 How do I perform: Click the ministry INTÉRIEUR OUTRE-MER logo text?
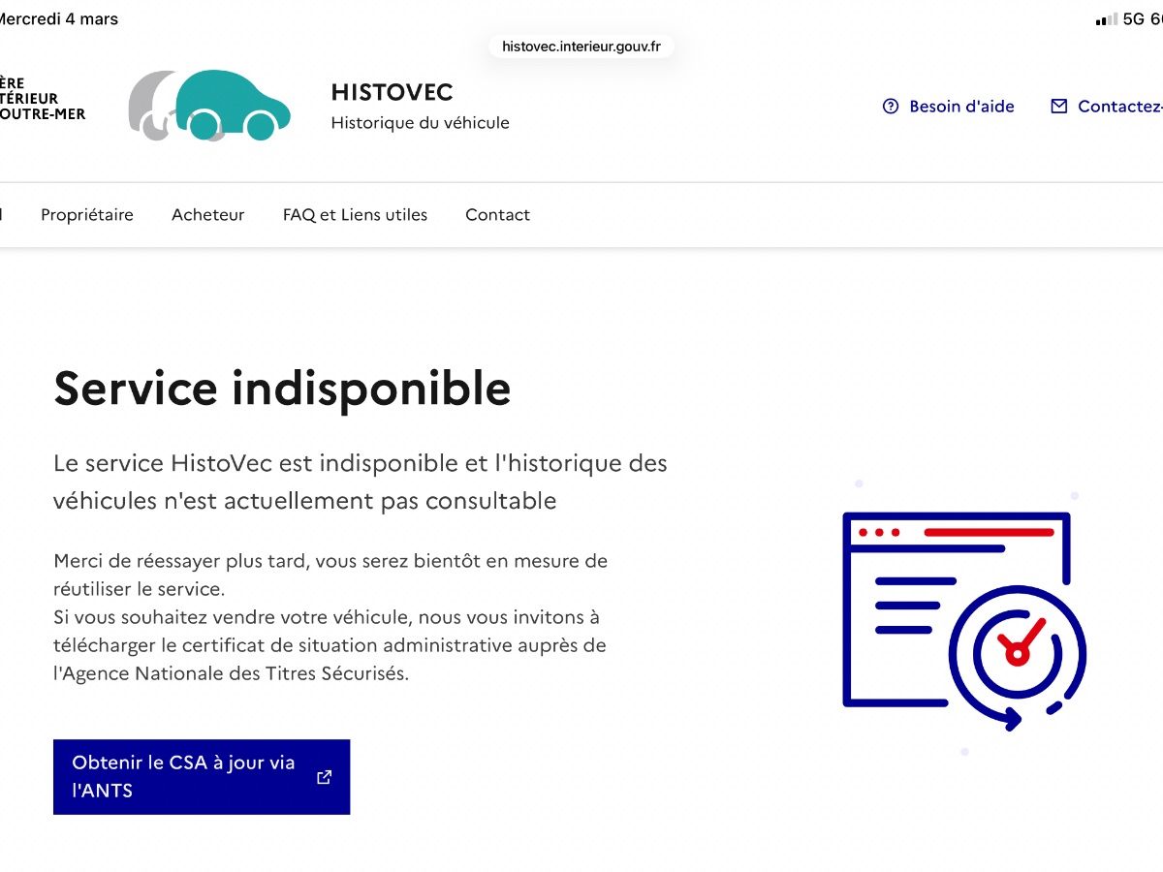pyautogui.click(x=43, y=99)
